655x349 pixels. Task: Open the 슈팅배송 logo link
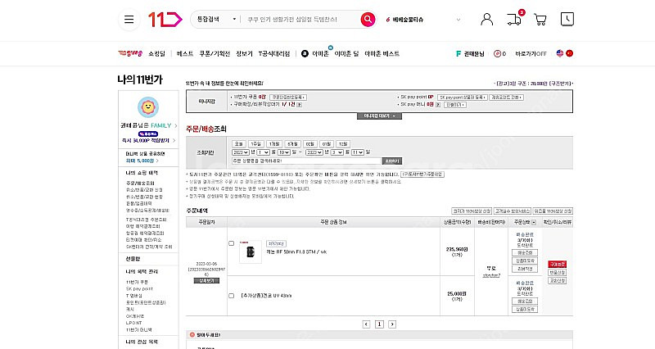[x=130, y=53]
